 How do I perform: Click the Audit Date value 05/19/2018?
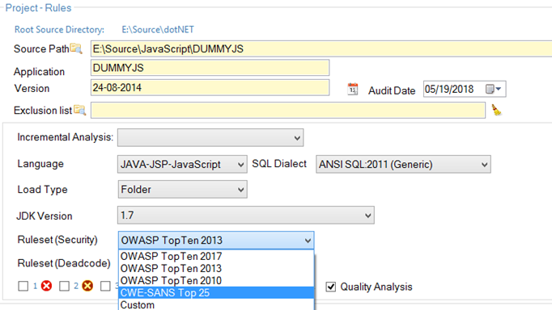(x=449, y=89)
